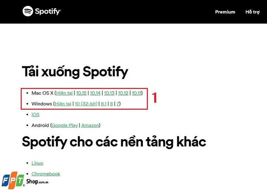Open the iOS download link
The image size is (267, 196).
click(35, 114)
